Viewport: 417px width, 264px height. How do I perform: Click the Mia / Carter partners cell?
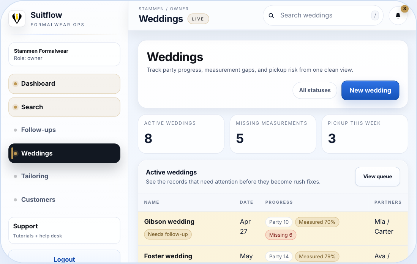tap(384, 226)
